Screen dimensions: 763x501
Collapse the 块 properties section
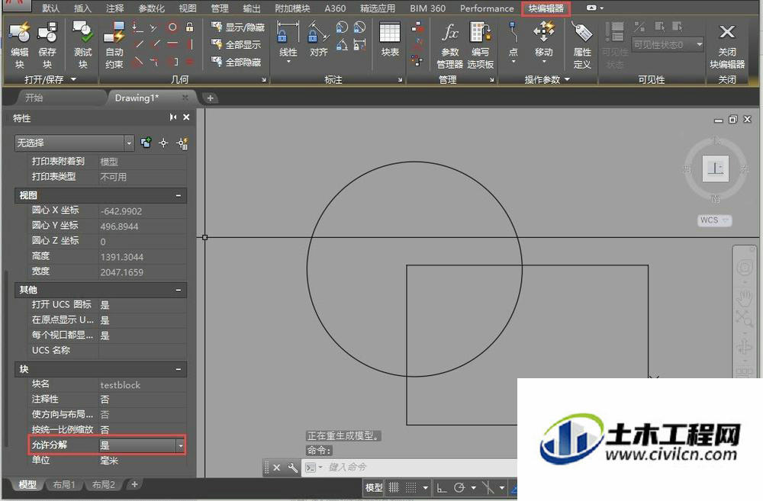point(178,370)
